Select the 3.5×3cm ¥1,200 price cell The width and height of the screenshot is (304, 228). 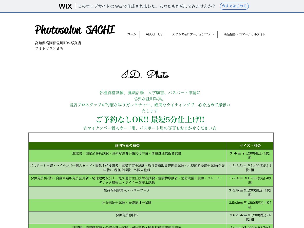250,205
